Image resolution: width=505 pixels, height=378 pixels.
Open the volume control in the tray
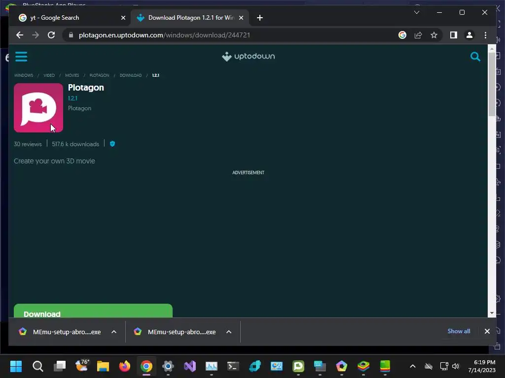(456, 366)
